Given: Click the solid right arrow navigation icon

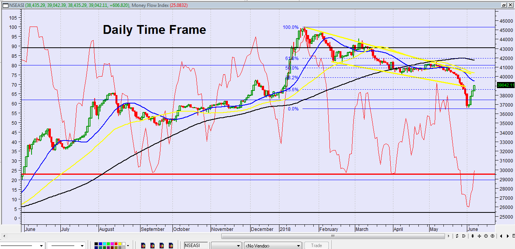Looking at the screenshot, I should click(507, 236).
